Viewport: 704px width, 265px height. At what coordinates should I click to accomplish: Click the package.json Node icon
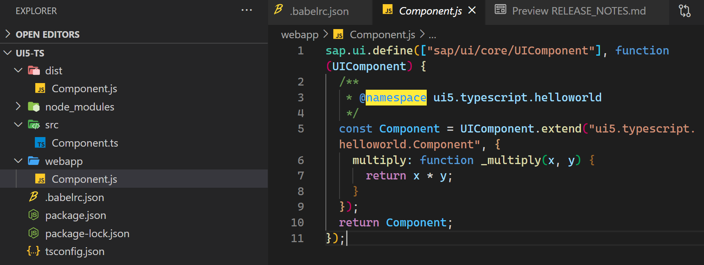33,215
